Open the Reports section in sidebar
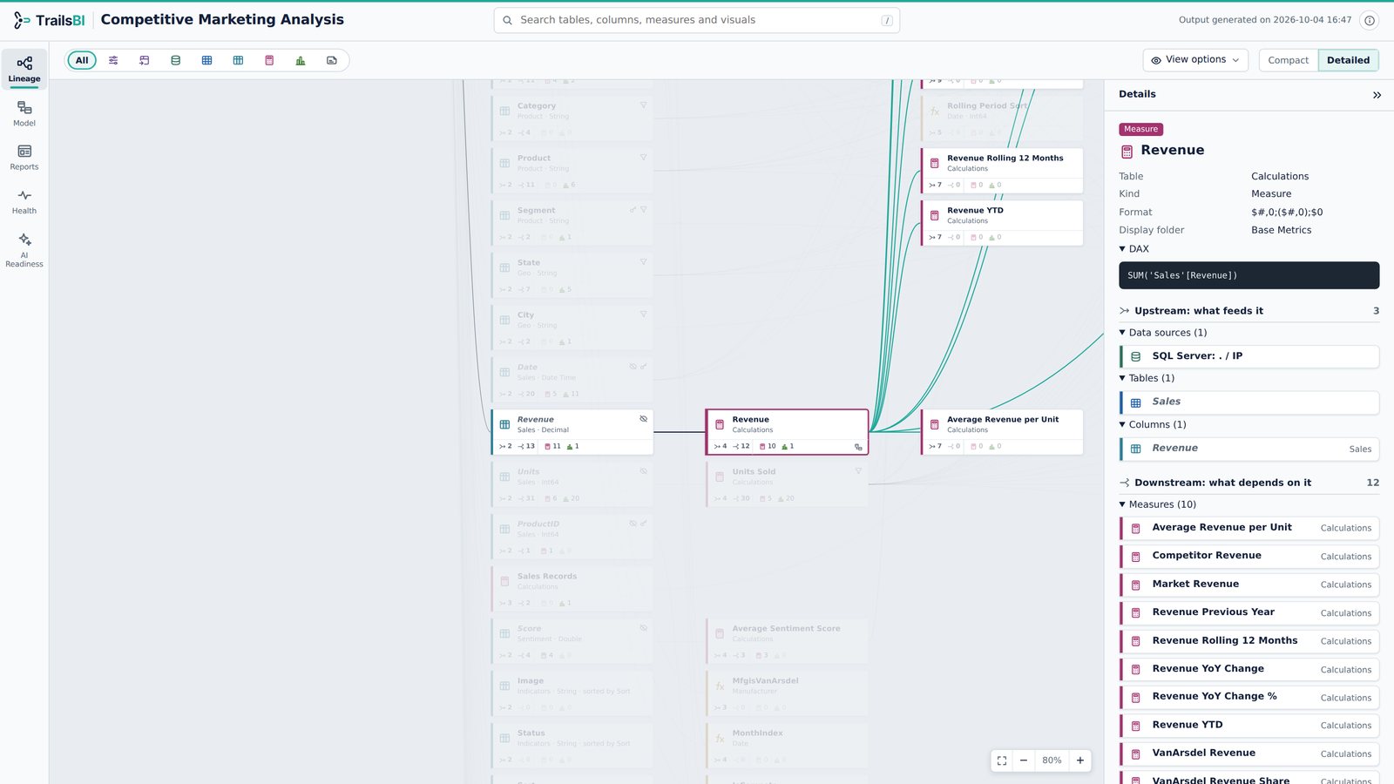This screenshot has width=1394, height=784. [24, 158]
